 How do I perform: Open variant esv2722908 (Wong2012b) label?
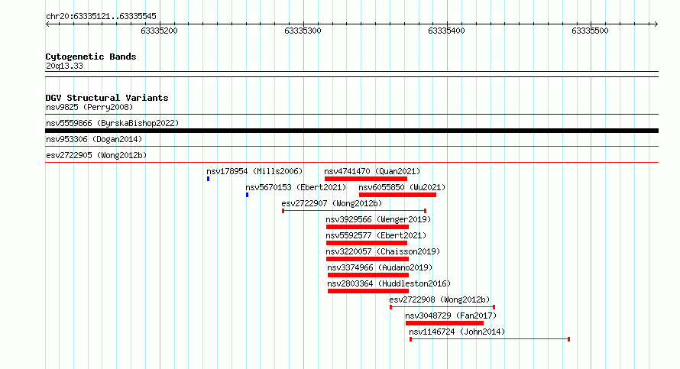tap(439, 299)
